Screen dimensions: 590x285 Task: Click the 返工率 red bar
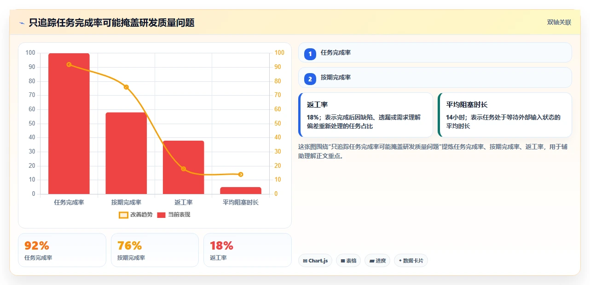(183, 167)
